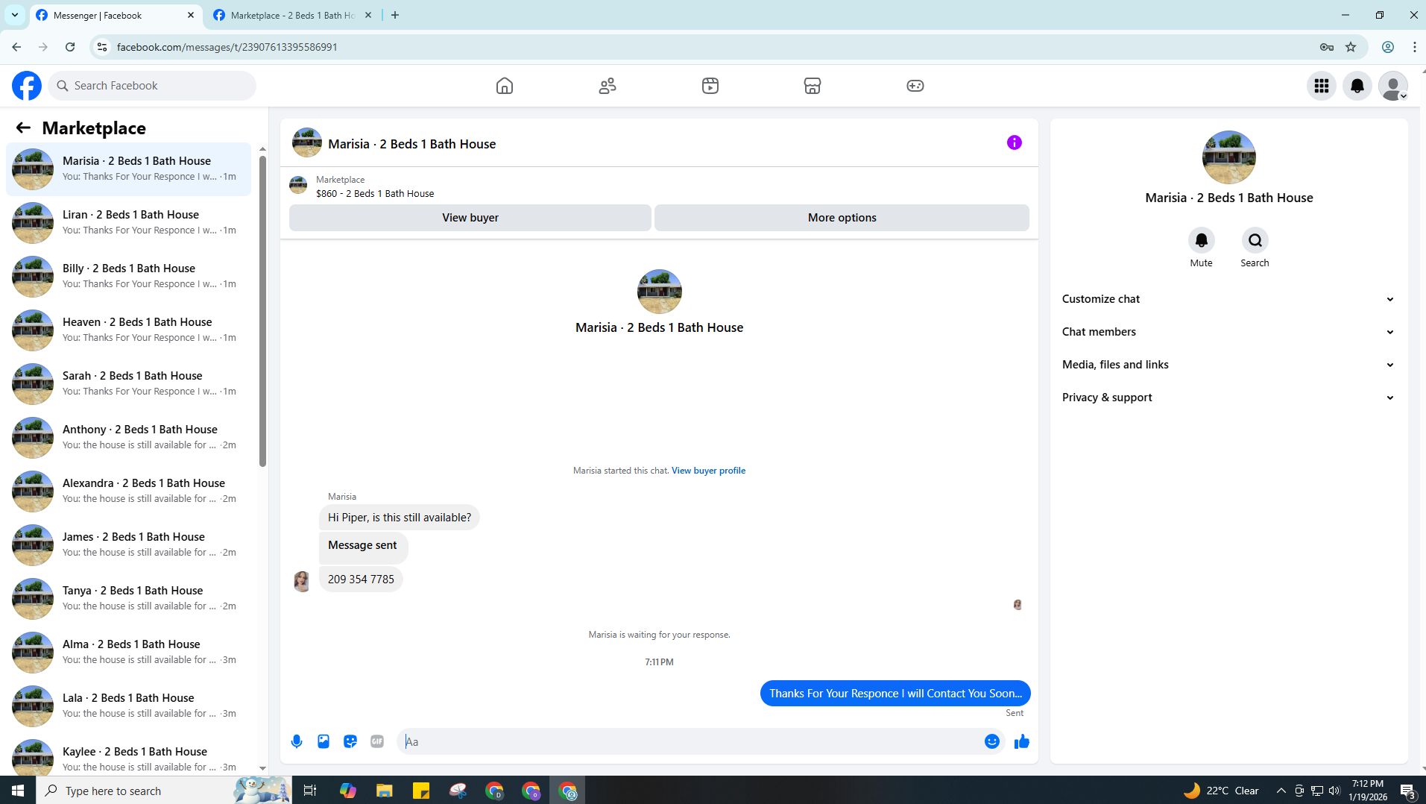
Task: Click the View buyer button
Action: (470, 218)
